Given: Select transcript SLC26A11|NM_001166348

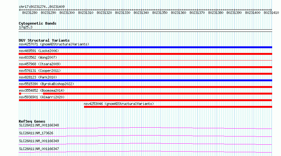Looking at the screenshot, I should [x=39, y=125].
